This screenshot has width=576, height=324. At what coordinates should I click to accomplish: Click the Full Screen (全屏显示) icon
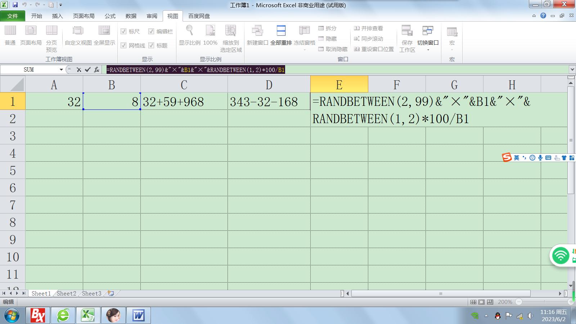(x=104, y=31)
